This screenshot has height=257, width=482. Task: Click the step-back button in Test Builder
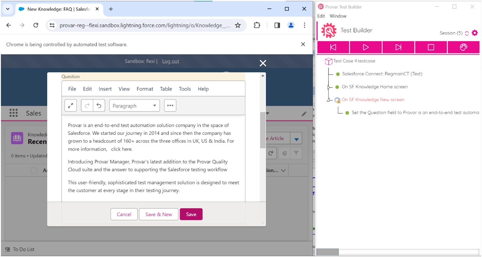[x=333, y=47]
